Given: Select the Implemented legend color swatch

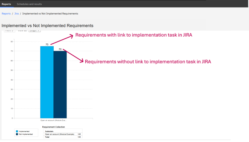Looking at the screenshot, I should (x=17, y=131).
